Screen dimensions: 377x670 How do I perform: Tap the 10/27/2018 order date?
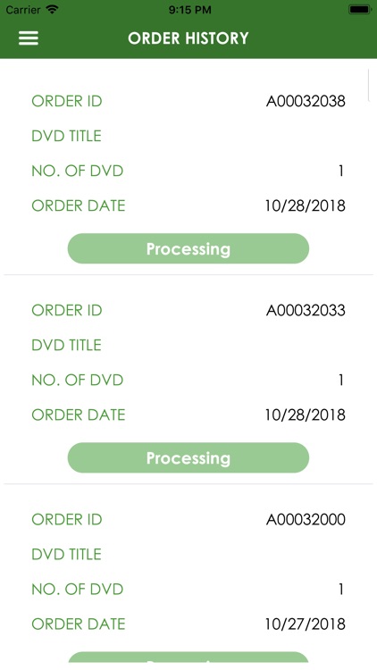click(306, 624)
